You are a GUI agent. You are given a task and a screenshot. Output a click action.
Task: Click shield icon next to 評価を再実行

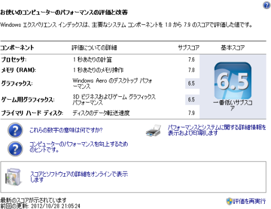point(229,201)
